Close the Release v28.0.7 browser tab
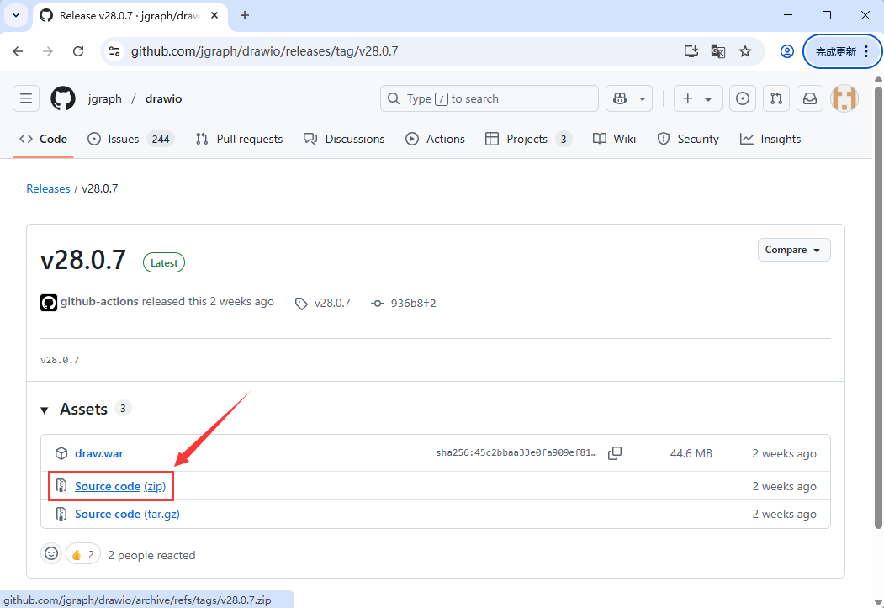 (214, 16)
